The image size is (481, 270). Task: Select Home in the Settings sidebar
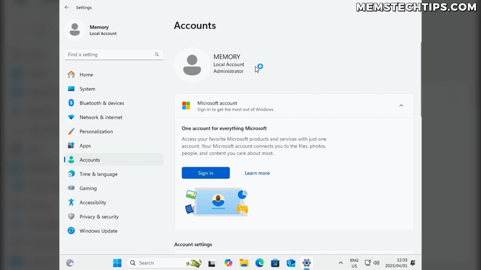click(87, 75)
